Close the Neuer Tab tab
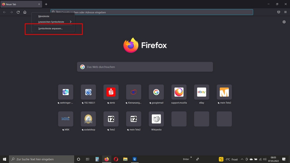290x163 pixels. 39,4
